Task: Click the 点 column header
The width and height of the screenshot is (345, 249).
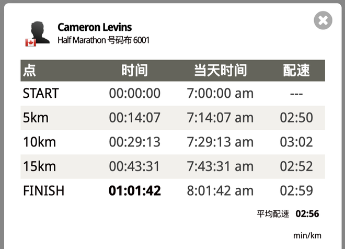Action: pyautogui.click(x=29, y=71)
